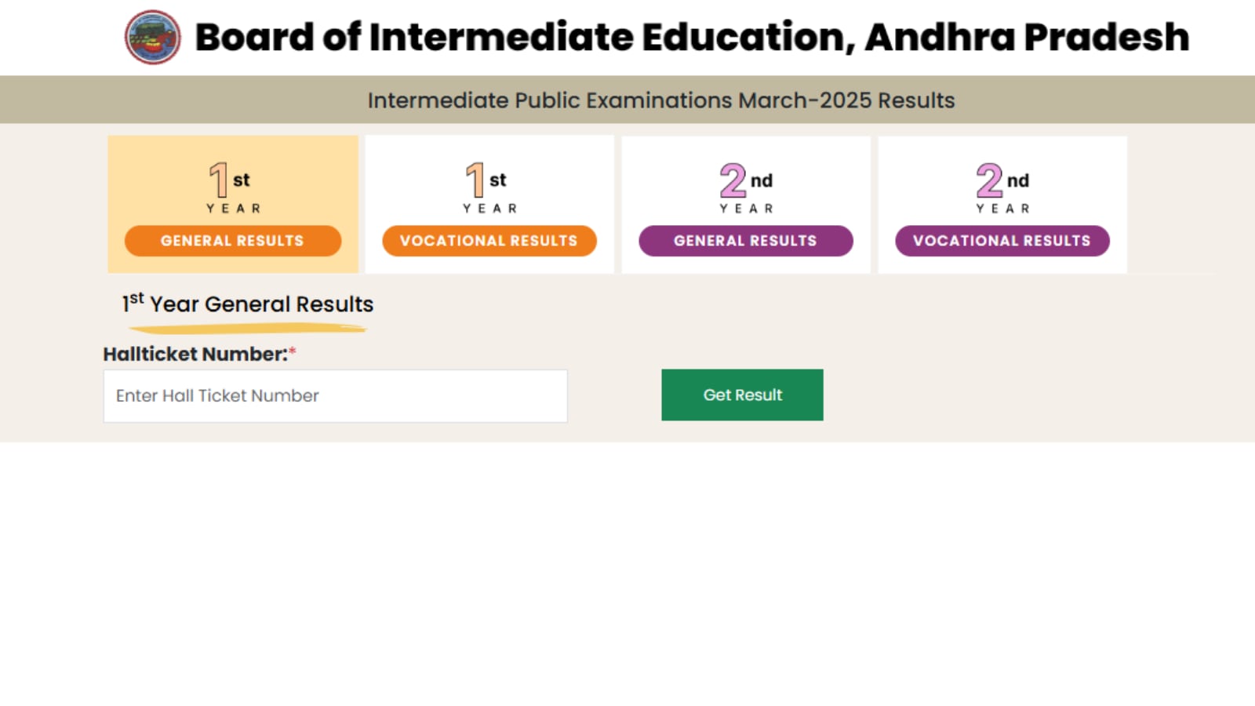Click the pink "2nd" numeral in the General card
This screenshot has width=1255, height=706.
click(733, 180)
